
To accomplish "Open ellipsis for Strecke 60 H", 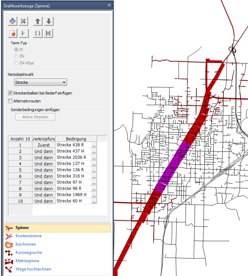I will click(94, 201).
